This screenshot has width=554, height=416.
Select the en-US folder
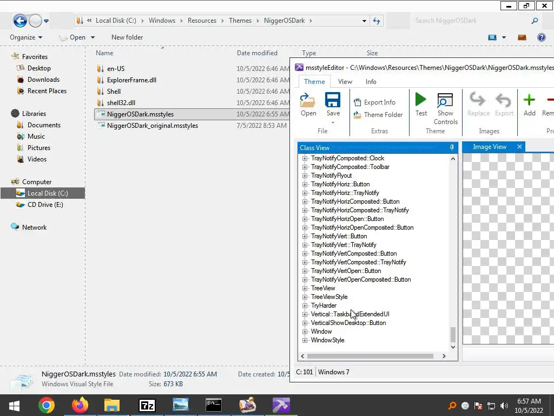116,69
